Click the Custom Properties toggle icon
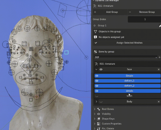The width and height of the screenshot is (161, 130). tap(98, 124)
